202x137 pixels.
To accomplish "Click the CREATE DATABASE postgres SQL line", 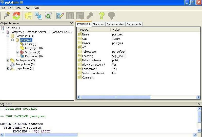I will pyautogui.click(x=22, y=124).
